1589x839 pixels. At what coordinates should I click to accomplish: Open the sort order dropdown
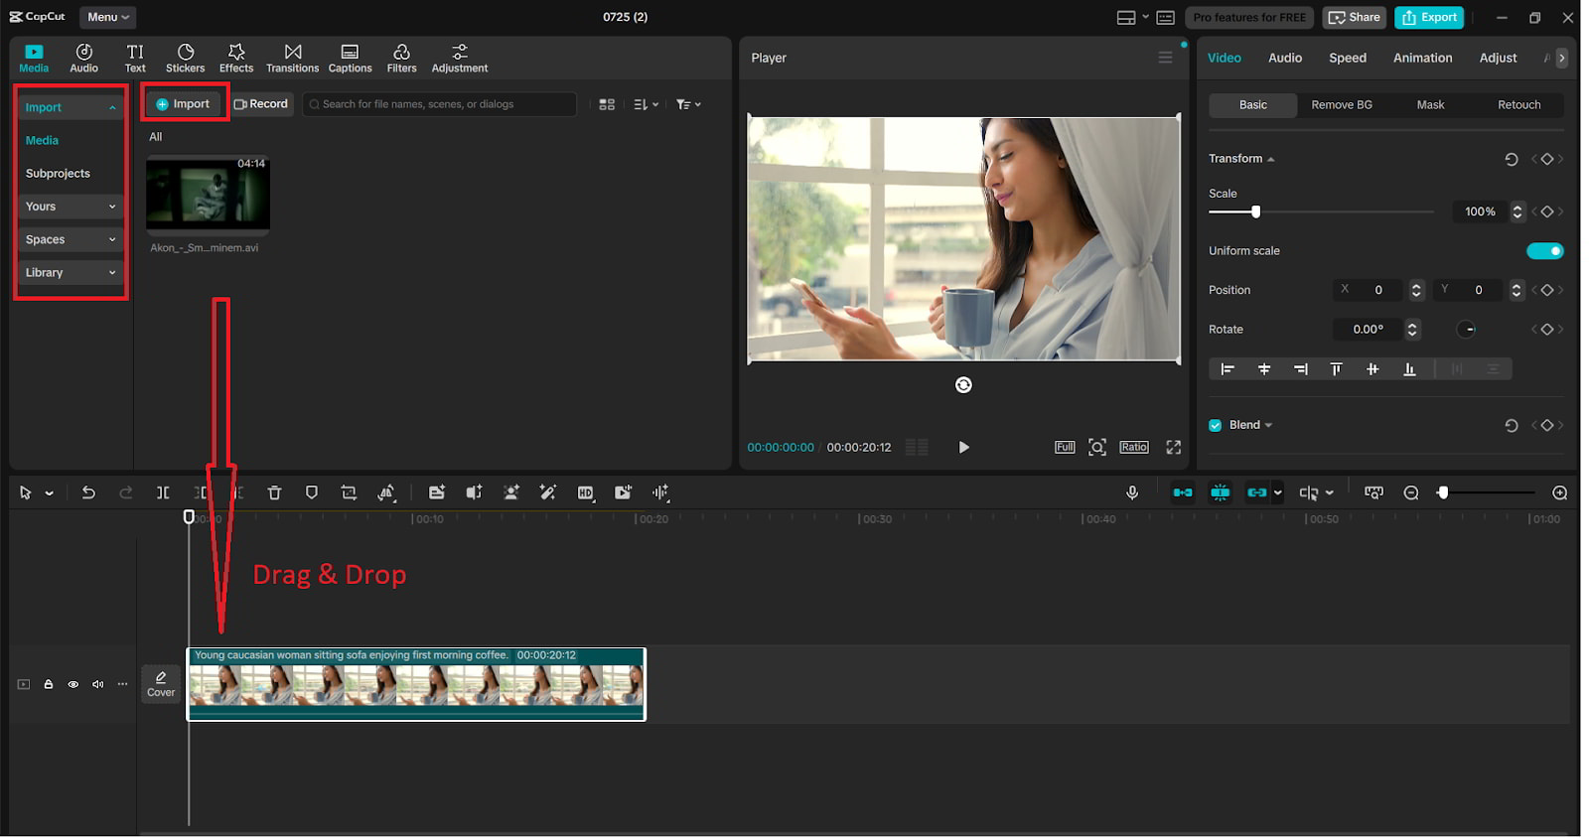pyautogui.click(x=646, y=104)
